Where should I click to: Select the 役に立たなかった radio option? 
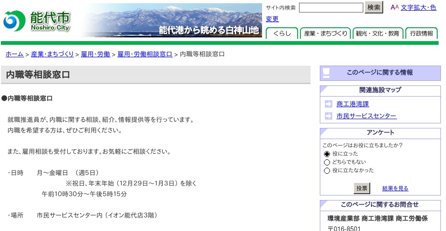pos(327,170)
